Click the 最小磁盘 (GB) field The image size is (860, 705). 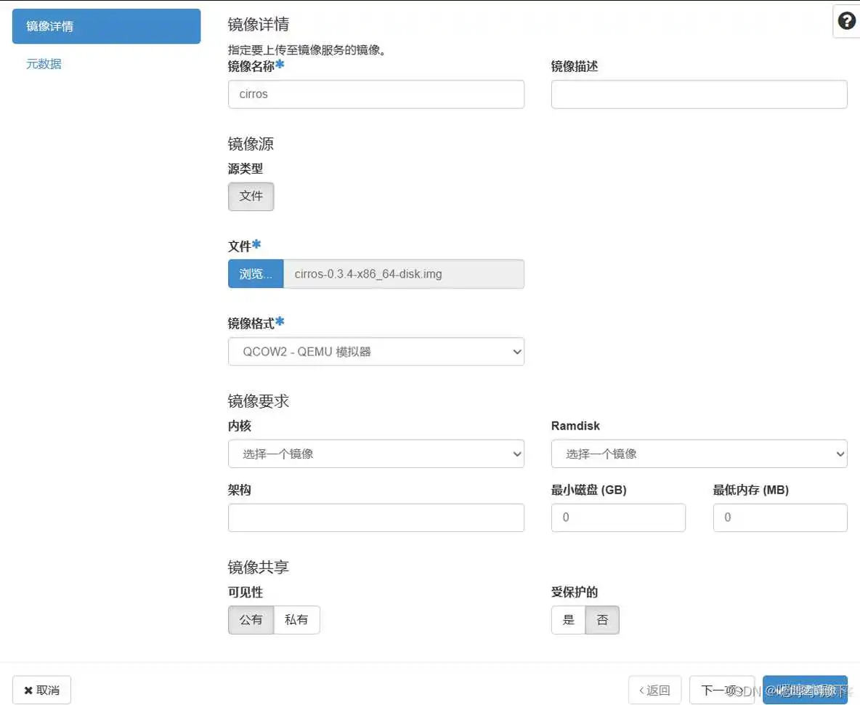(x=618, y=517)
